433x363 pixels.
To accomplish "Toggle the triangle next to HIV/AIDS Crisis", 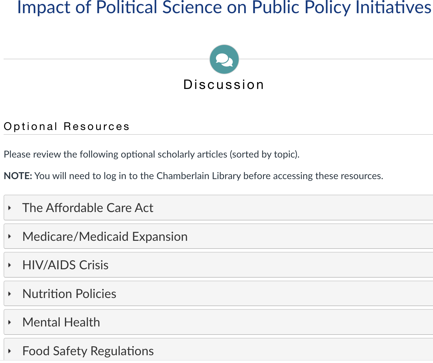I will [10, 265].
